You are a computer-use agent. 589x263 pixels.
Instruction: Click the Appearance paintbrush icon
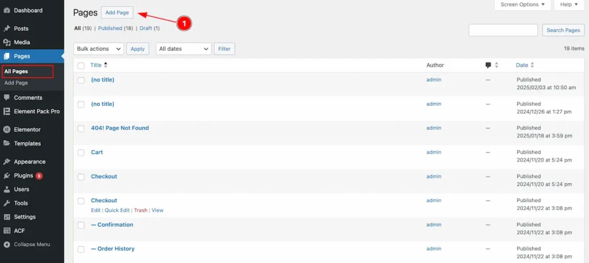[7, 162]
